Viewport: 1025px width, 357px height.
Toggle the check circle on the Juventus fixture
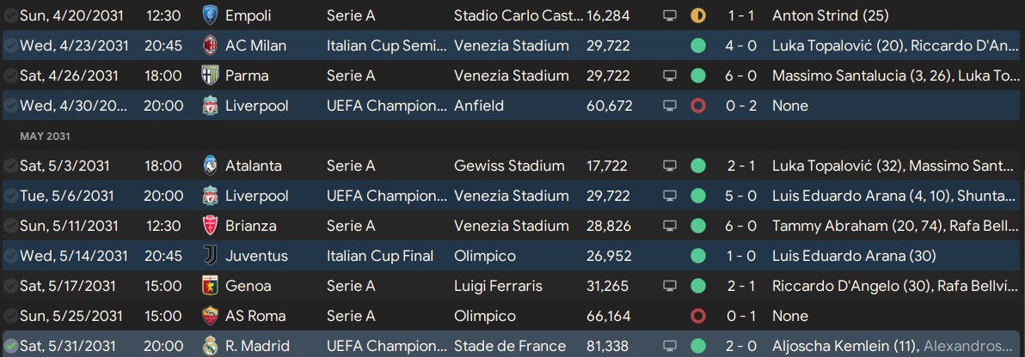10,256
